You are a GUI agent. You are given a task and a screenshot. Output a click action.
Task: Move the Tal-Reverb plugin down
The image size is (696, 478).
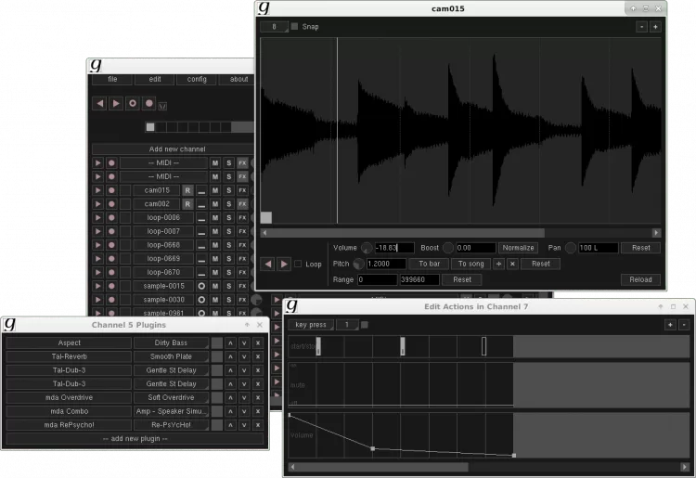243,356
